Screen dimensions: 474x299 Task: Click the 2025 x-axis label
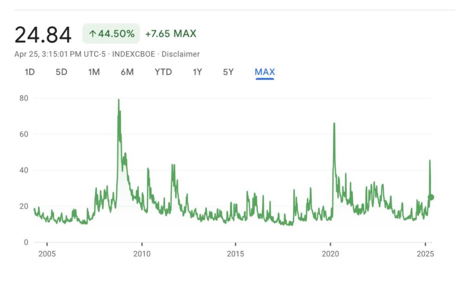point(425,254)
